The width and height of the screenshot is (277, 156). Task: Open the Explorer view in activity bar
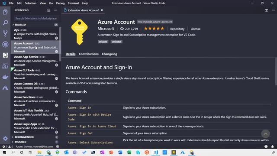click(x=5, y=12)
